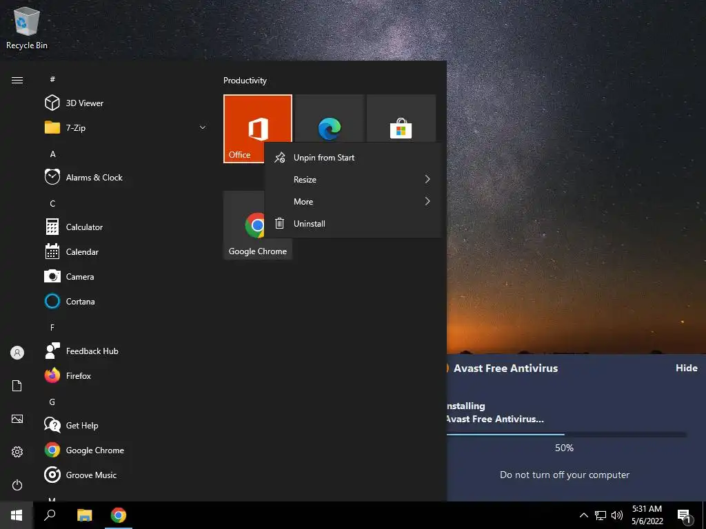Open Settings gear in Start sidebar
Viewport: 706px width, 529px height.
pos(17,452)
